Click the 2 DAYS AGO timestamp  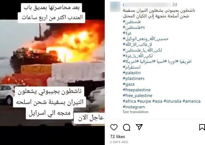119,142
